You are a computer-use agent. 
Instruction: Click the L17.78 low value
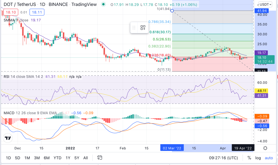[147, 5]
